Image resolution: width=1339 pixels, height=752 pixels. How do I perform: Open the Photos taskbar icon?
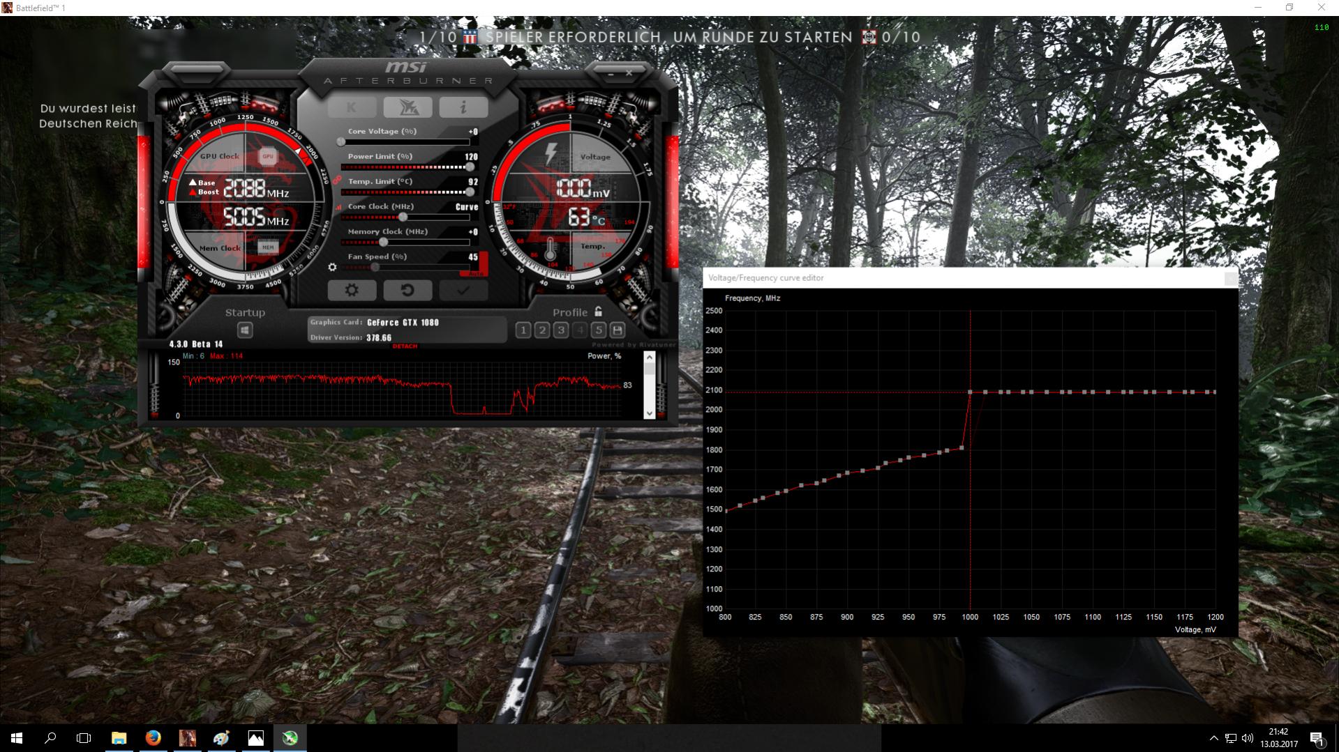pyautogui.click(x=256, y=738)
